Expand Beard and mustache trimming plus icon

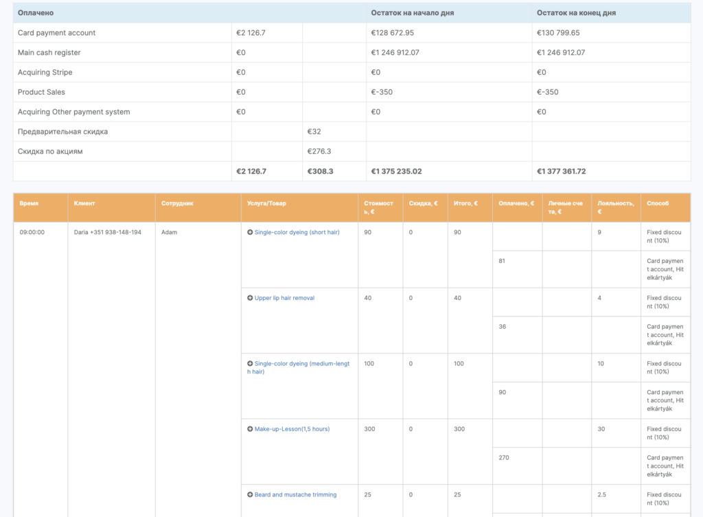click(250, 494)
